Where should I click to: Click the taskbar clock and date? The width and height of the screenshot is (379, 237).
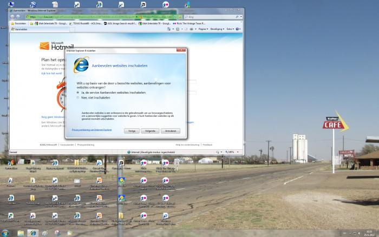[369, 233]
